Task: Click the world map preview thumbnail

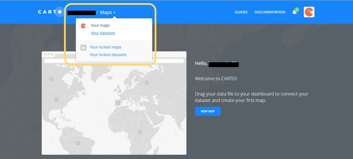Action: [x=114, y=103]
